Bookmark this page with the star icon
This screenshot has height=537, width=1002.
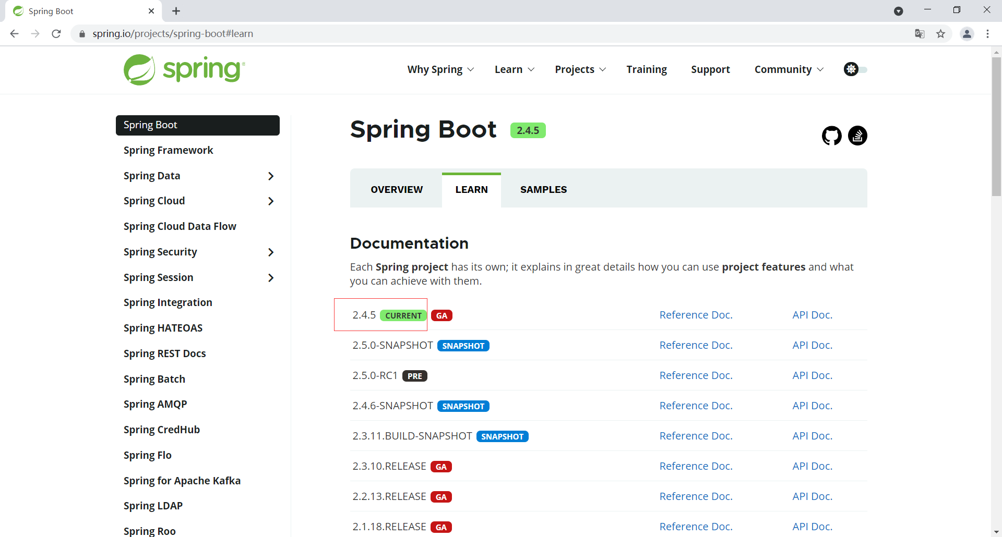(940, 34)
